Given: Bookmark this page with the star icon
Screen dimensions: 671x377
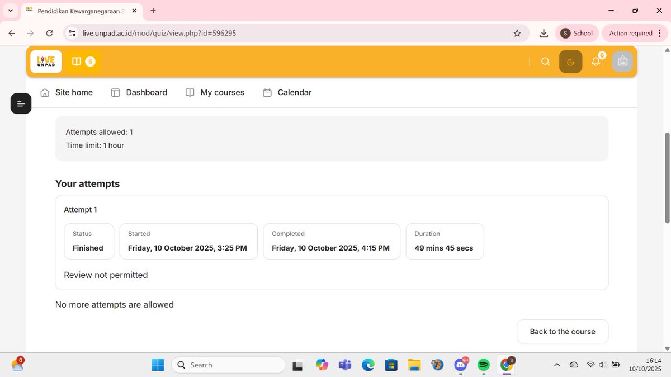Looking at the screenshot, I should pyautogui.click(x=517, y=33).
